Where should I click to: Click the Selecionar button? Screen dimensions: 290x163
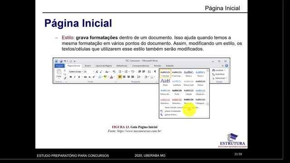pos(219,78)
